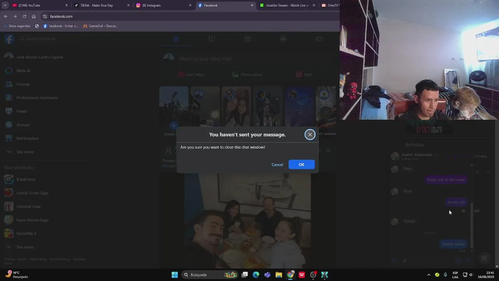Open the browser home page
Viewport: 499px width, 281px height.
34,16
